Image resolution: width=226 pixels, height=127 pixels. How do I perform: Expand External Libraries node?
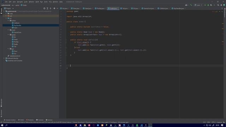(4, 58)
